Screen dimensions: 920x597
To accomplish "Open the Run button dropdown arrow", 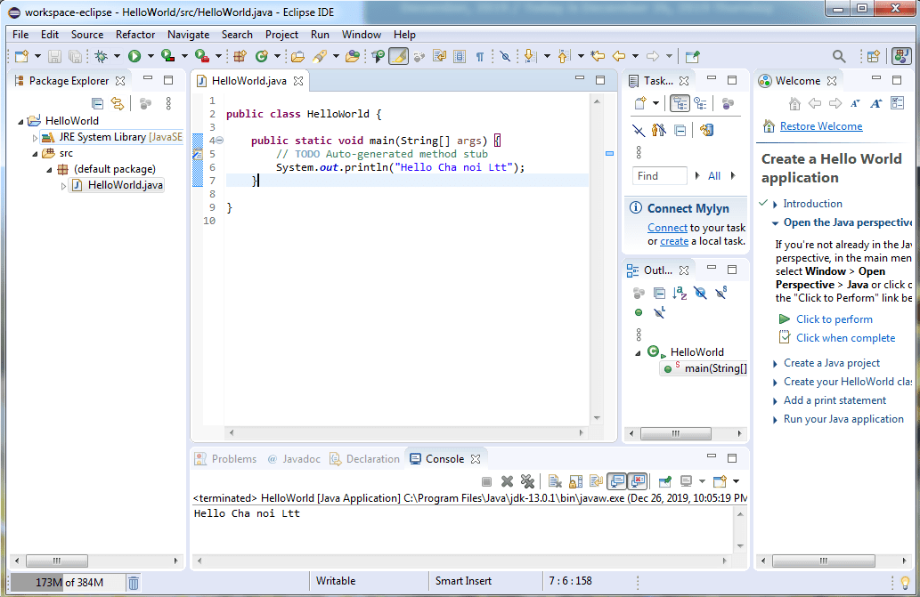I will (x=151, y=56).
